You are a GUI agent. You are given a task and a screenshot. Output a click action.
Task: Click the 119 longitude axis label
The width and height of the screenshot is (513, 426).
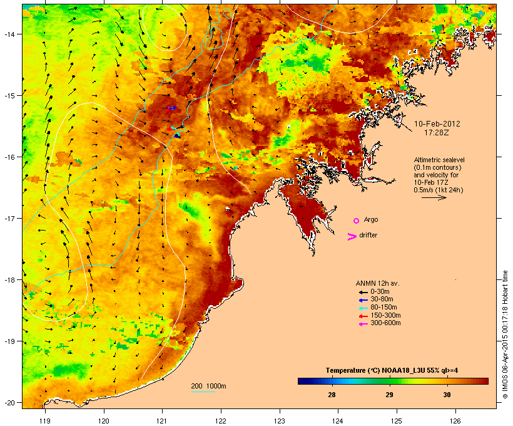45,421
